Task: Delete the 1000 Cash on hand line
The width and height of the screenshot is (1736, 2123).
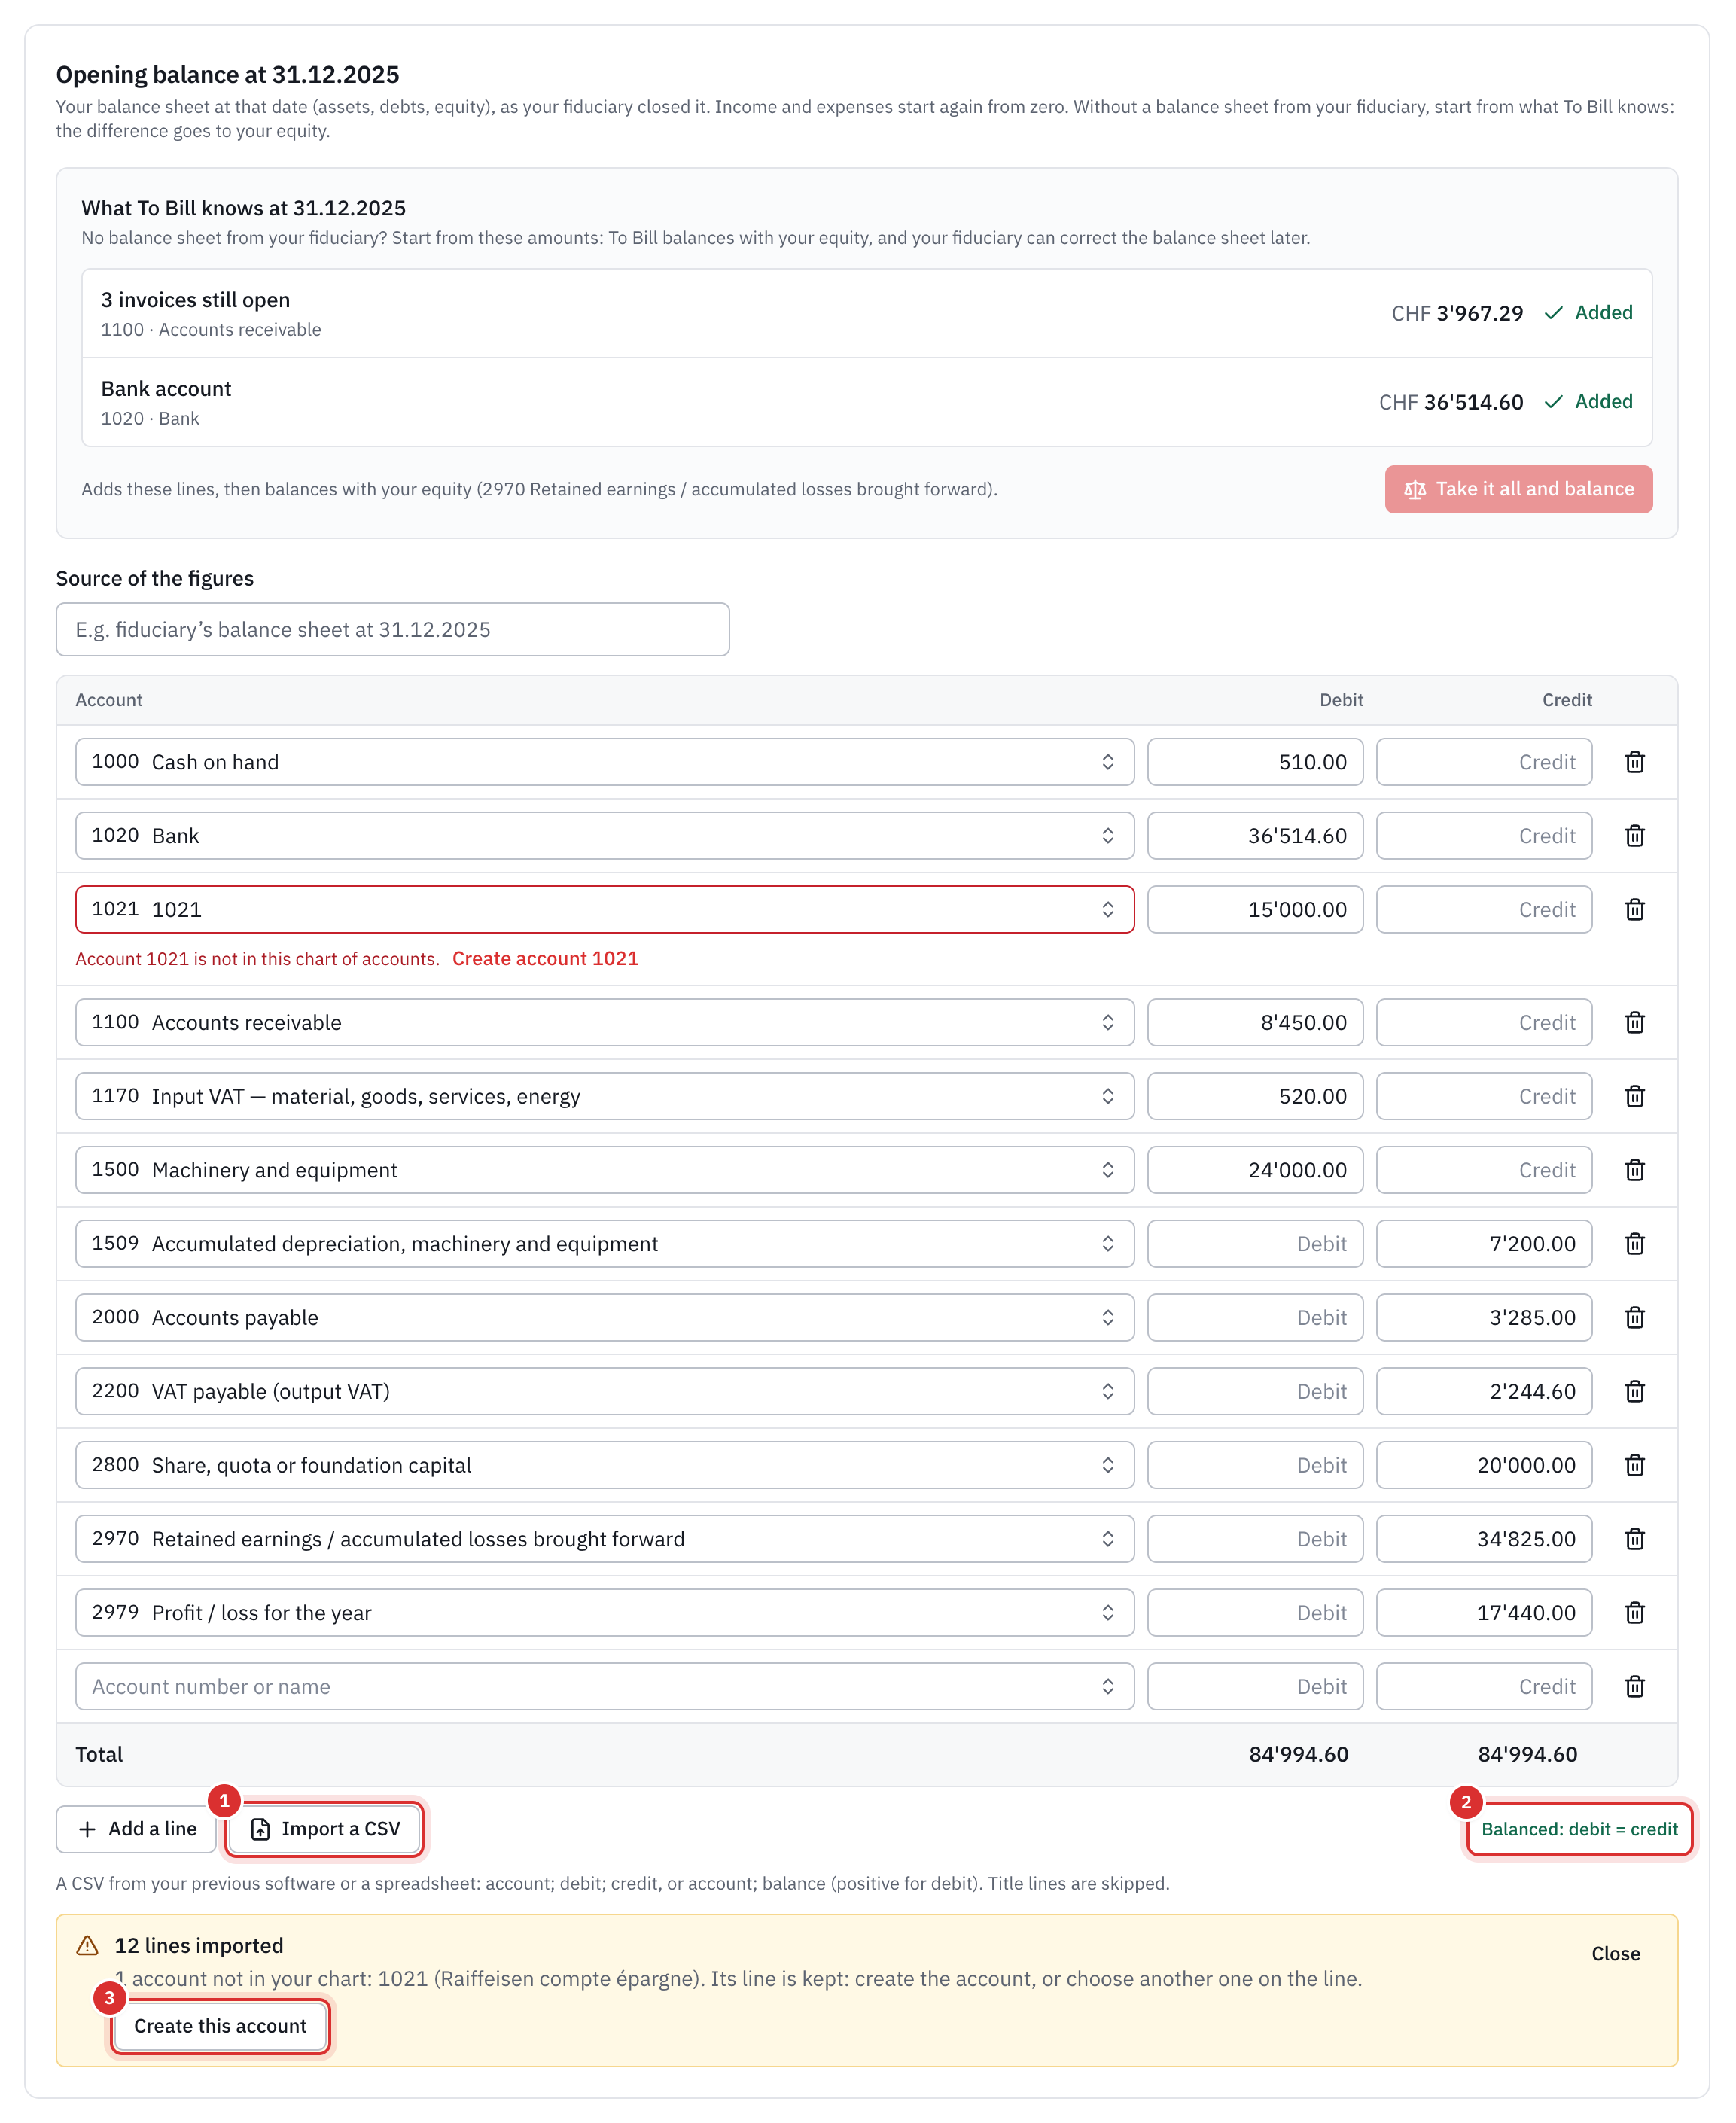Action: (1634, 762)
